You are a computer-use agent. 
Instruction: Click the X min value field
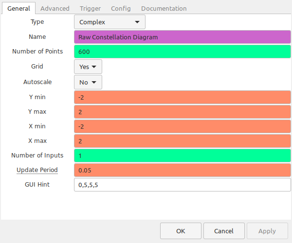[x=182, y=126]
